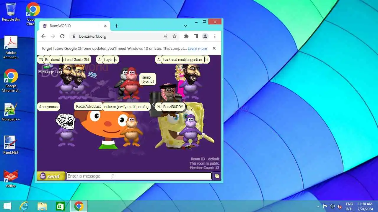Click the Member Count: 13 text

(x=204, y=168)
